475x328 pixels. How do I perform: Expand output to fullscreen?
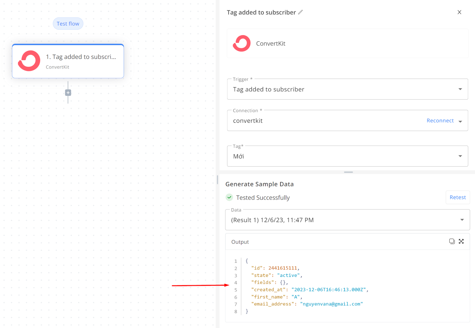[x=461, y=241]
